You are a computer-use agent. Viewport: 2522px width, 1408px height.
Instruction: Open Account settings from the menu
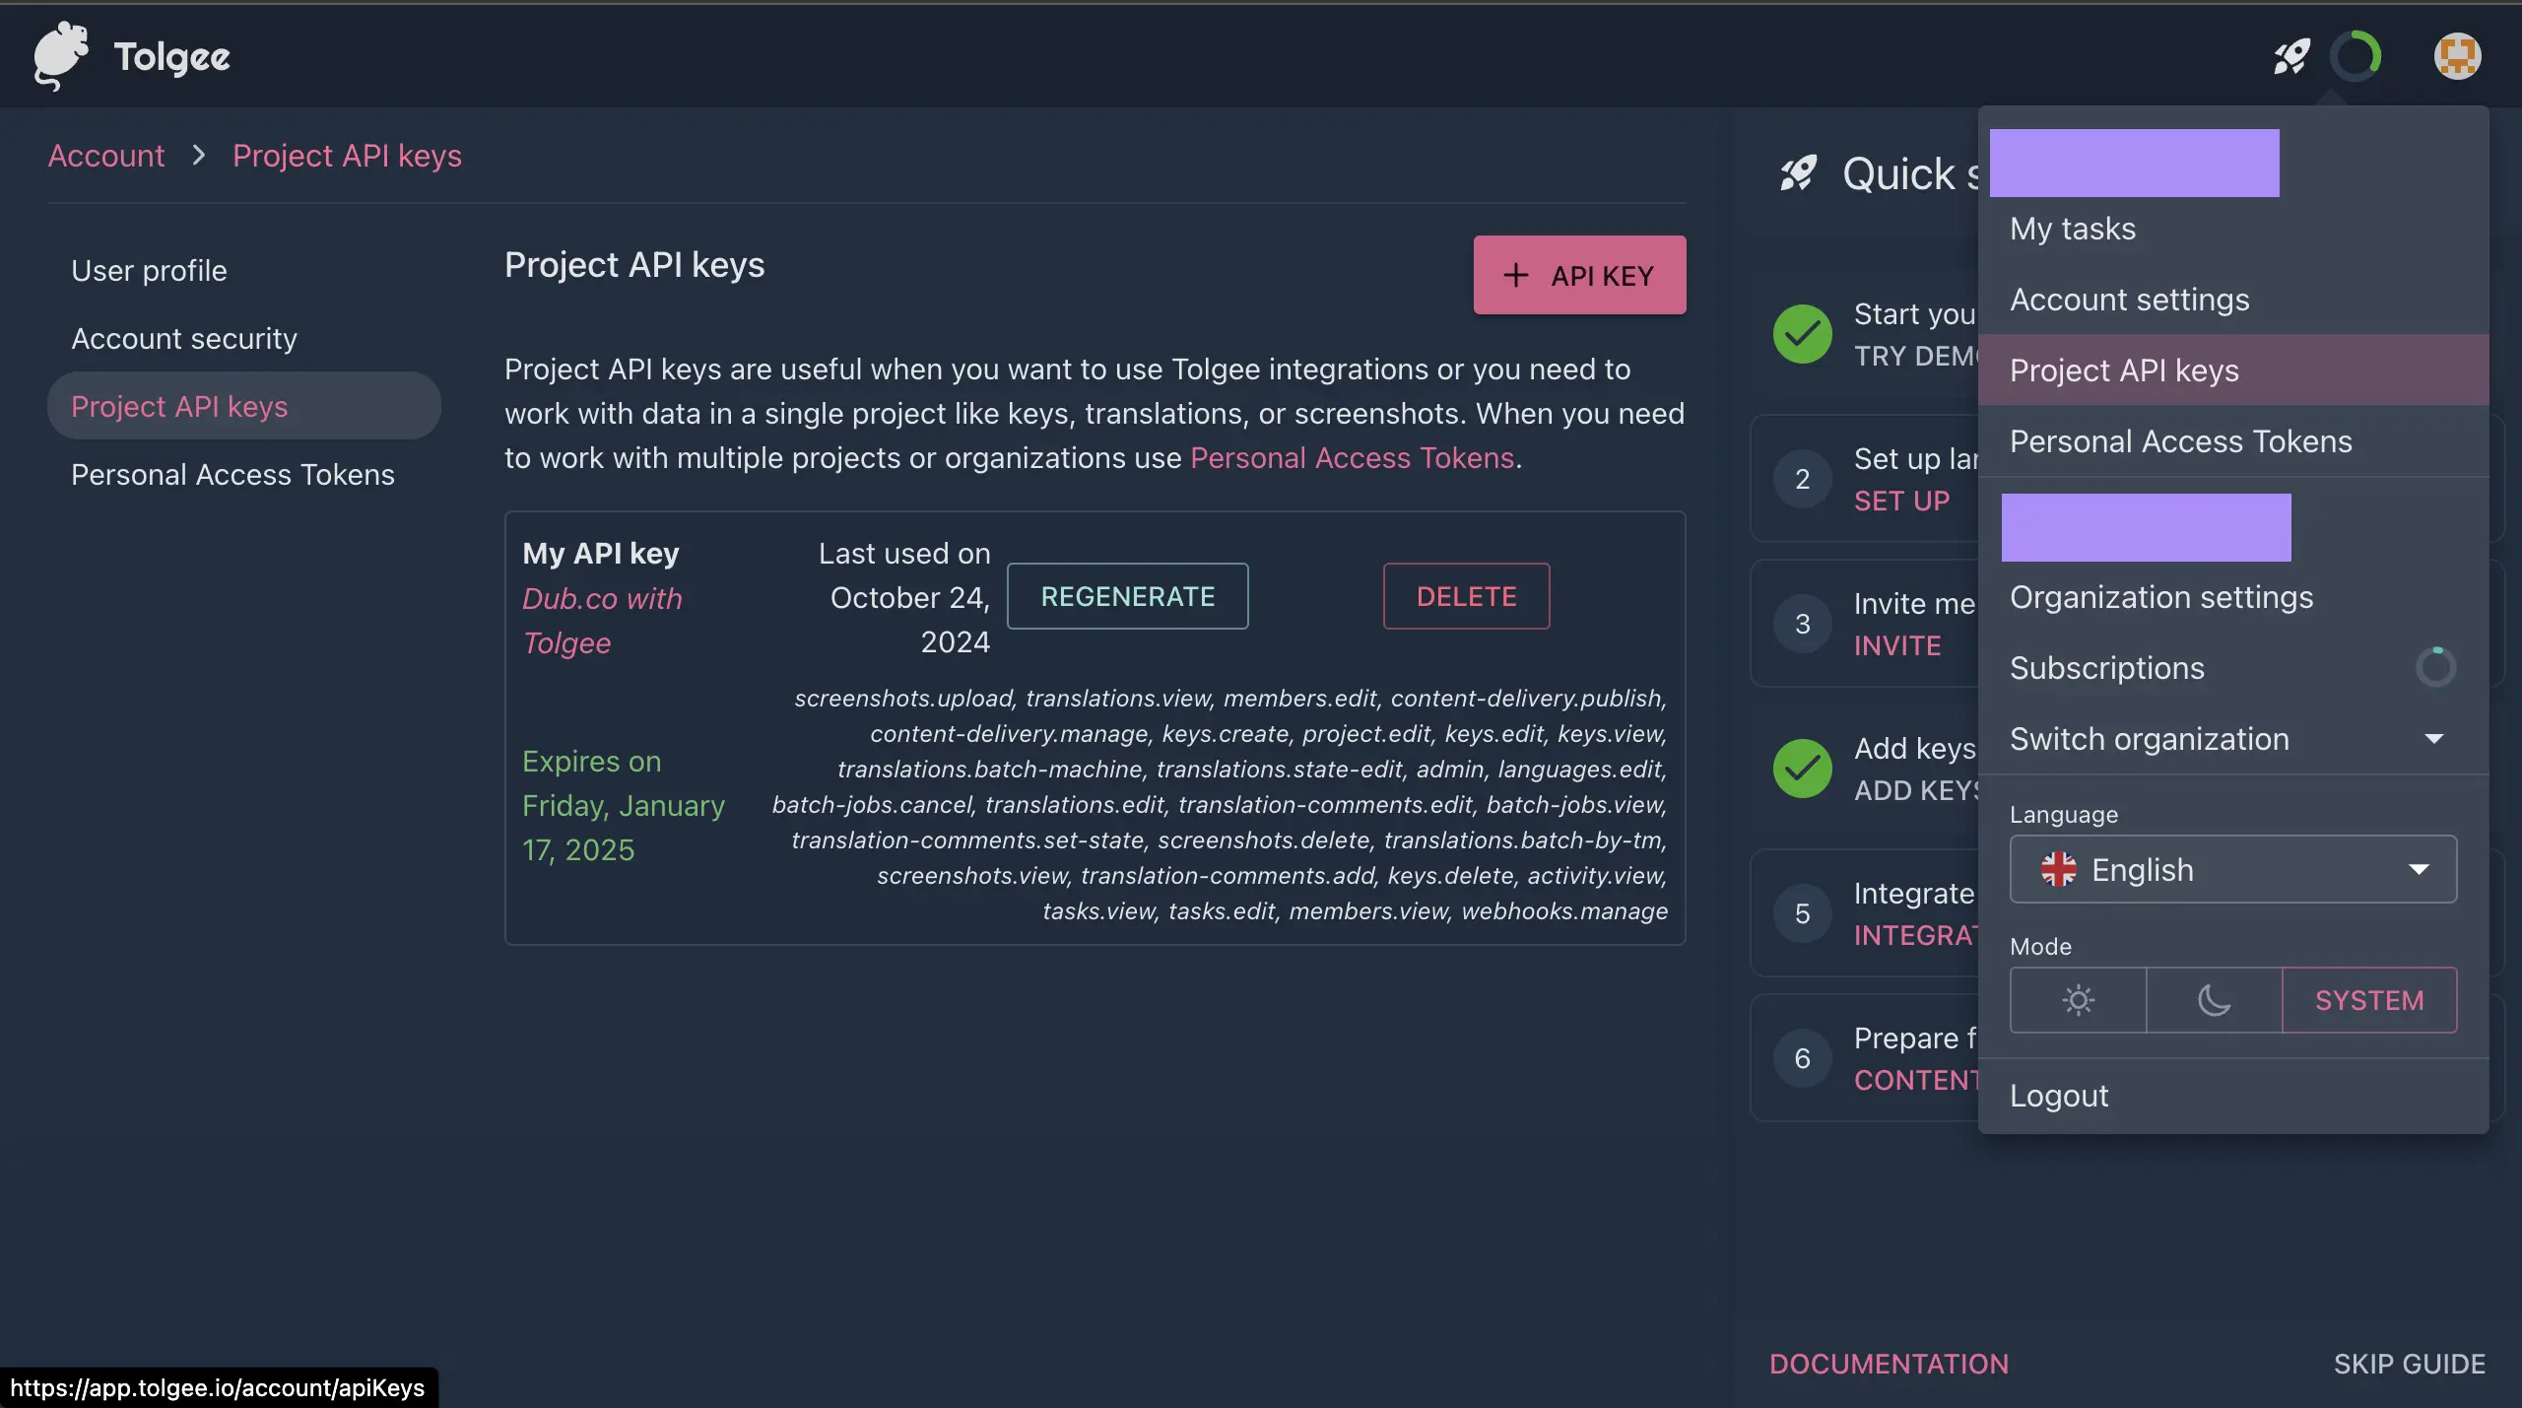pos(2129,300)
